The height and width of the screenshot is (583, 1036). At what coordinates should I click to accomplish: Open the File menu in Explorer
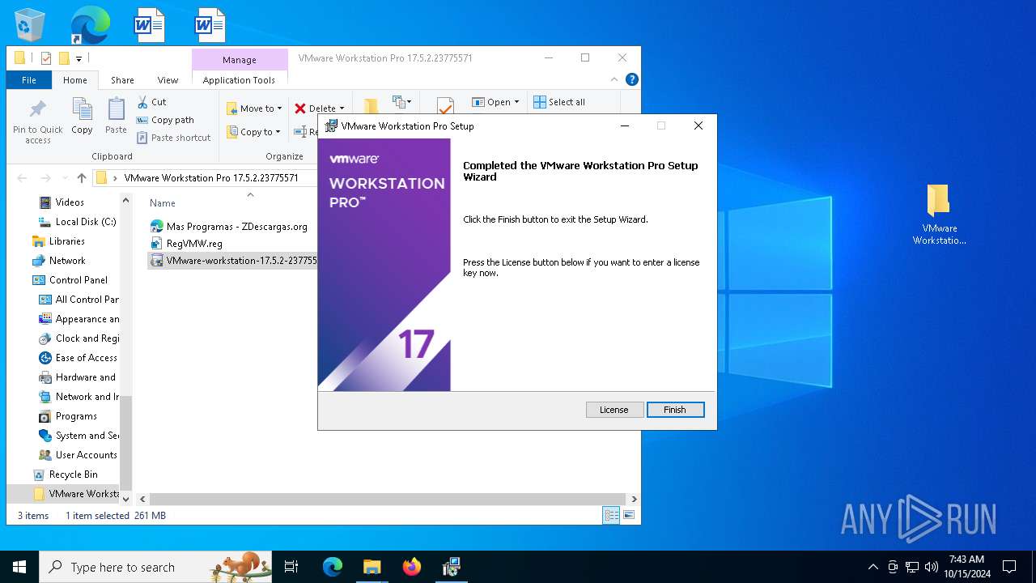[x=29, y=80]
